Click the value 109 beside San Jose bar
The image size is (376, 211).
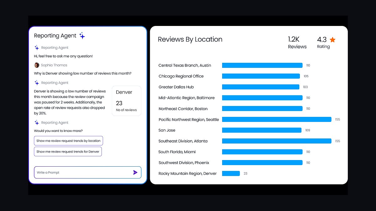[308, 130]
